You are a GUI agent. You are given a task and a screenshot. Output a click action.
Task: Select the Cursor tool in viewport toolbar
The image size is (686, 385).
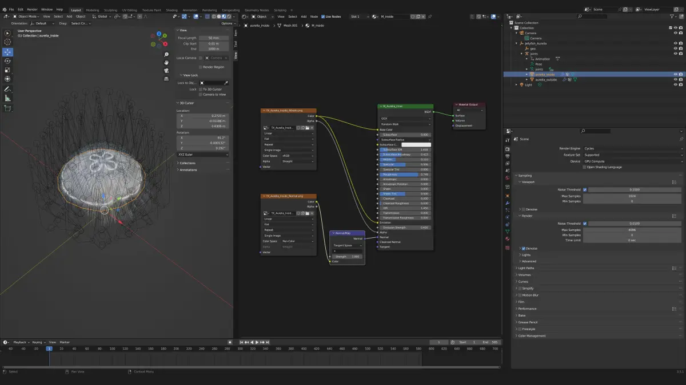[x=7, y=42]
